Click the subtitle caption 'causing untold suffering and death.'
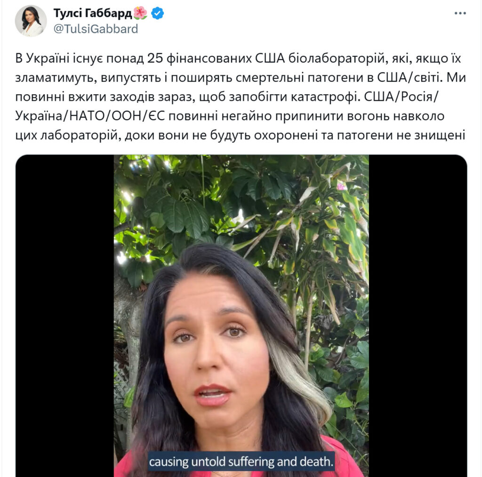 (241, 461)
